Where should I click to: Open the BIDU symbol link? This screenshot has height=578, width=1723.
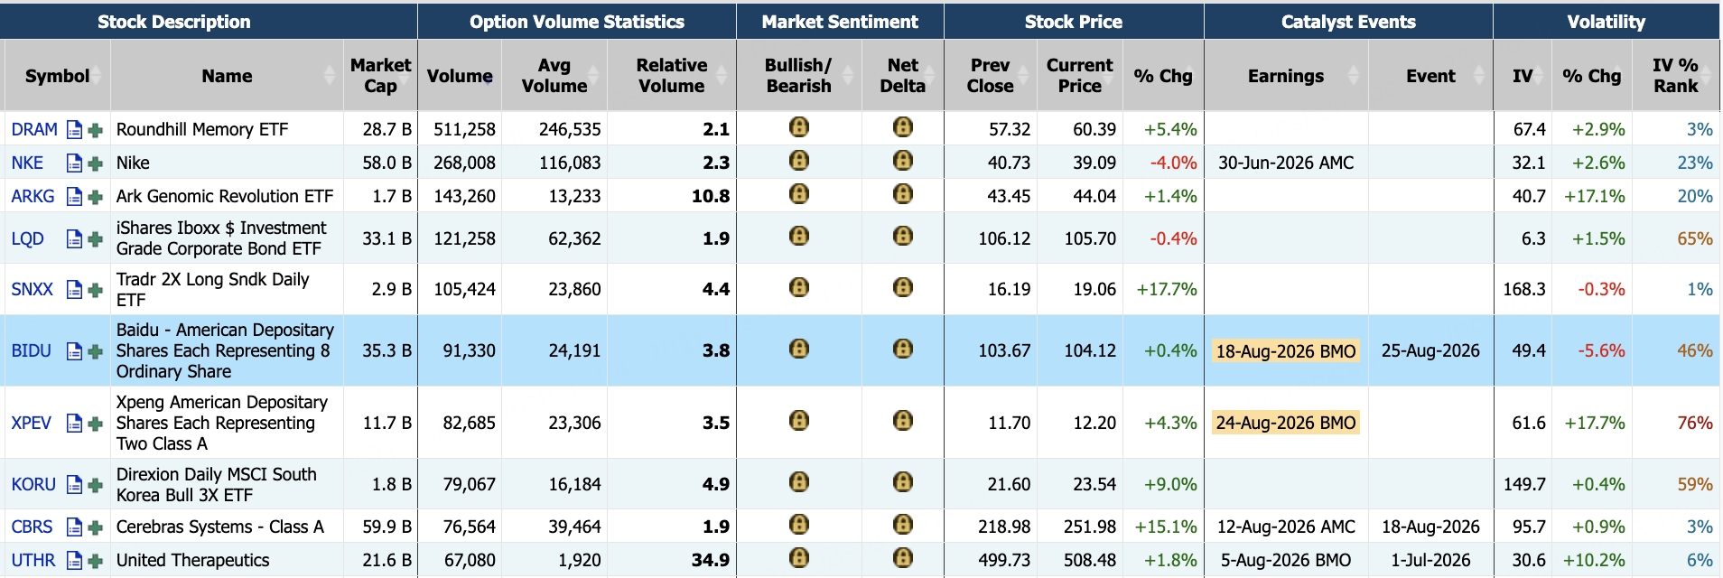coord(32,350)
